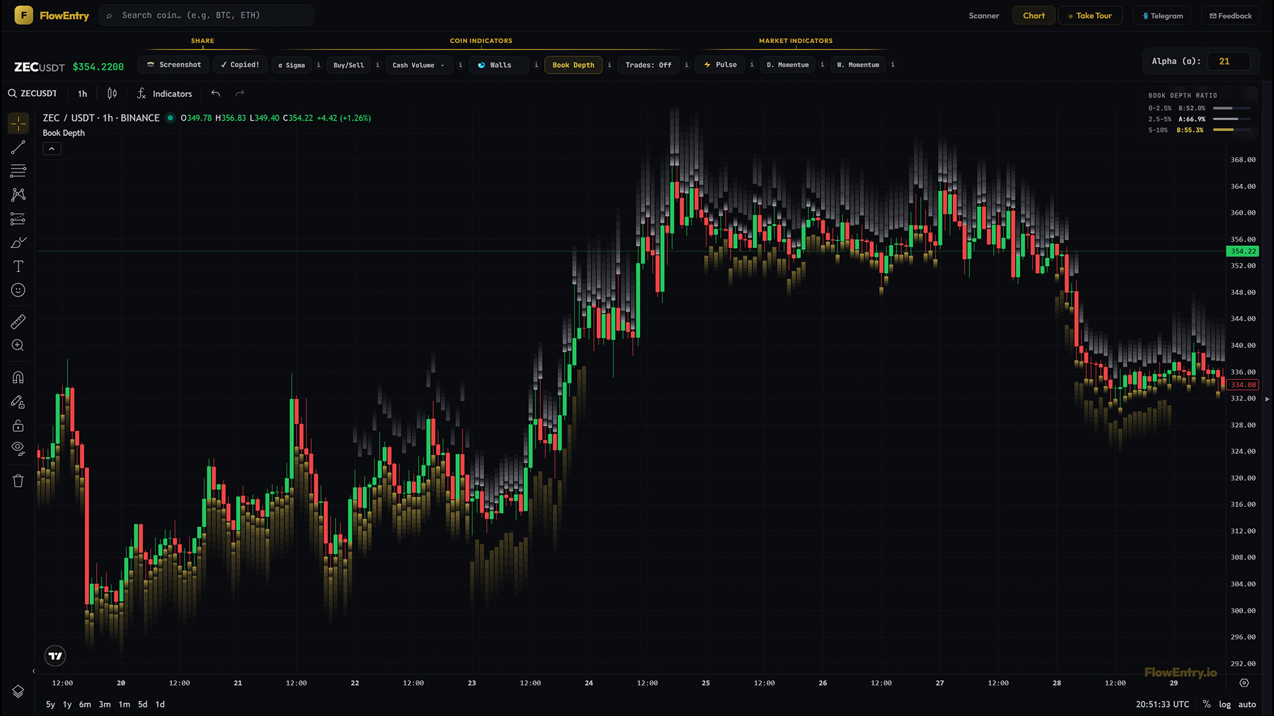This screenshot has width=1274, height=716.
Task: Toggle the Pulse market indicator
Action: 720,65
